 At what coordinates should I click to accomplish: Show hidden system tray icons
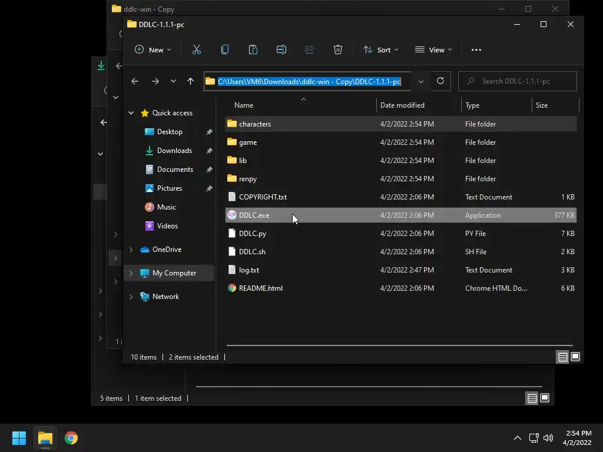[518, 438]
